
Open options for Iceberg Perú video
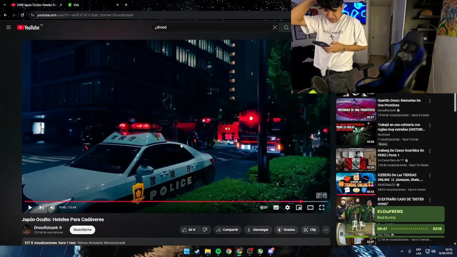click(x=430, y=151)
